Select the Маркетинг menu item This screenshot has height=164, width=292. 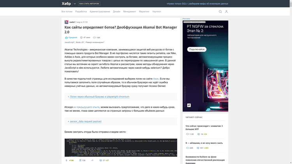(144, 12)
